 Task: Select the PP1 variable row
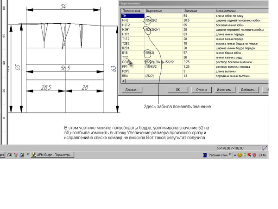195,66
